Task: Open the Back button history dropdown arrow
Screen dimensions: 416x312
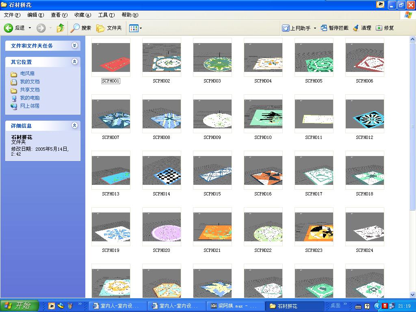Action: (30, 28)
